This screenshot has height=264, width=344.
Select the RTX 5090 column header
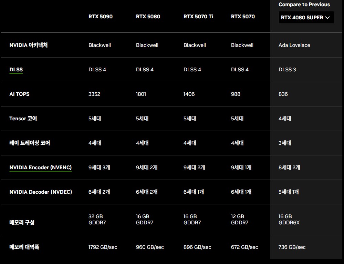[101, 17]
